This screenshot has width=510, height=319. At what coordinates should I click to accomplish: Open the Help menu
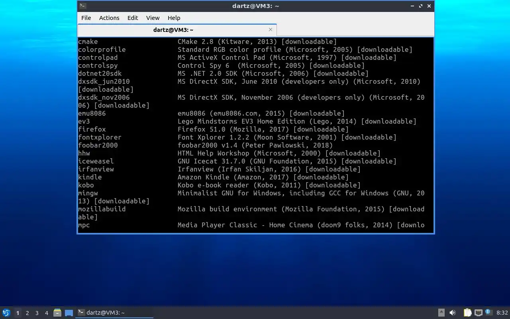pyautogui.click(x=174, y=18)
